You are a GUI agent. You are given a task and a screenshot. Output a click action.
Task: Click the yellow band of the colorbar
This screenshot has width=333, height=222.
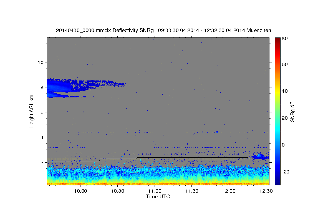[x=277, y=91]
